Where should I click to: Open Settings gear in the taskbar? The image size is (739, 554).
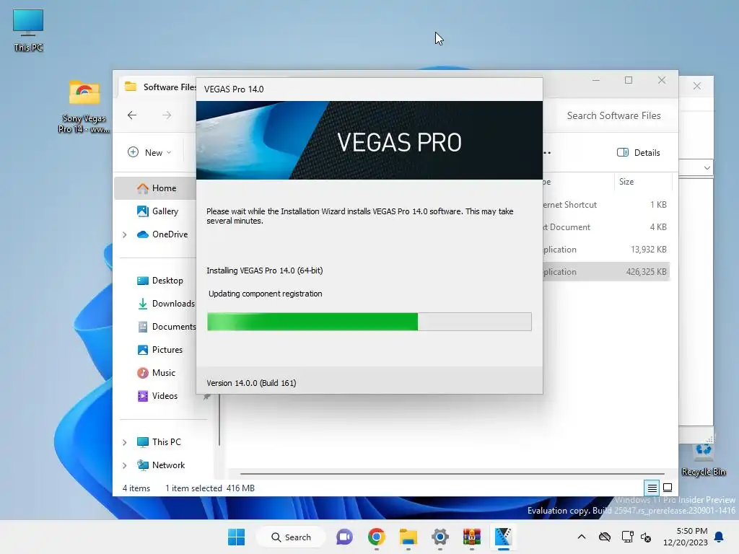tap(440, 537)
